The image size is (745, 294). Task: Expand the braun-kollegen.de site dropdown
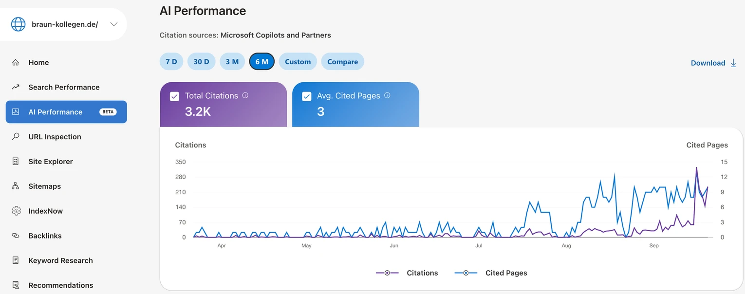(114, 24)
